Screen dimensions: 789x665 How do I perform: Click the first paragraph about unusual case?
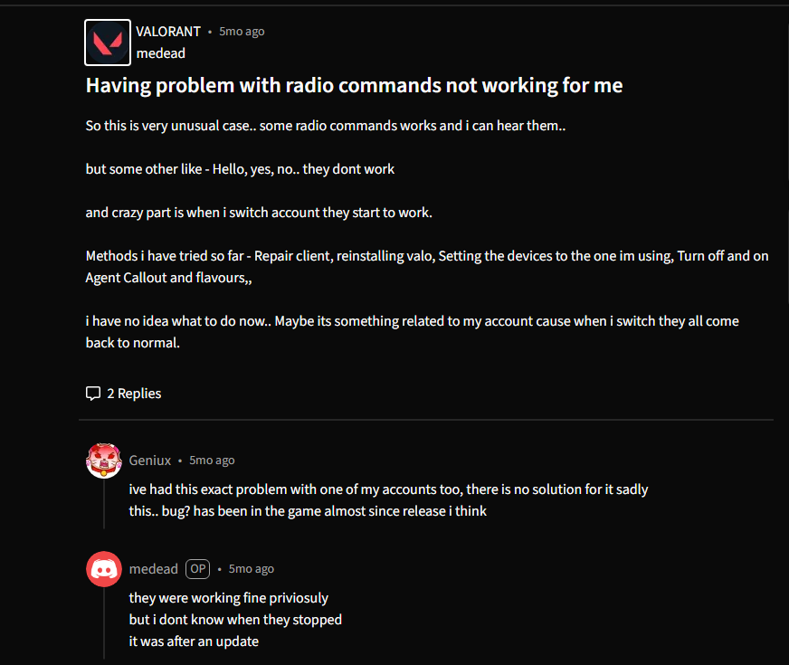(x=326, y=126)
